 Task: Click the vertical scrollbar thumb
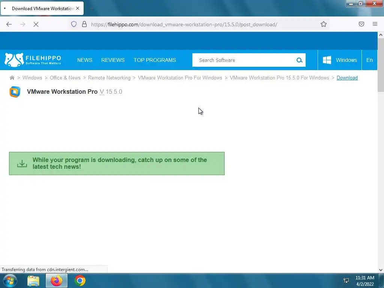[x=381, y=65]
